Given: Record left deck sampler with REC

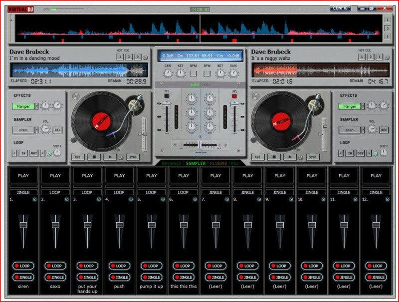Looking at the screenshot, I should pyautogui.click(x=57, y=130).
